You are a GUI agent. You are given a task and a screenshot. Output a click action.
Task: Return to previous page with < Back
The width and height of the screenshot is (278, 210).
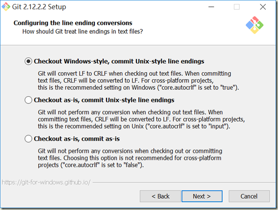pos(160,196)
